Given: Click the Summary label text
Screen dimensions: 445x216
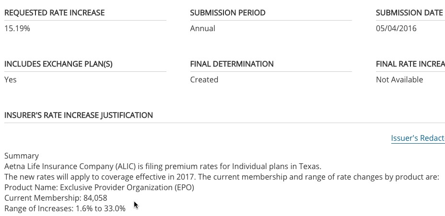Looking at the screenshot, I should point(22,156).
